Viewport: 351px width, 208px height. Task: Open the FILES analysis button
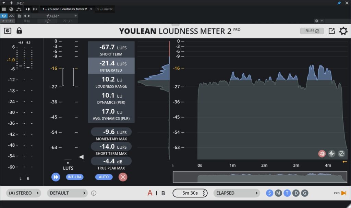312,31
